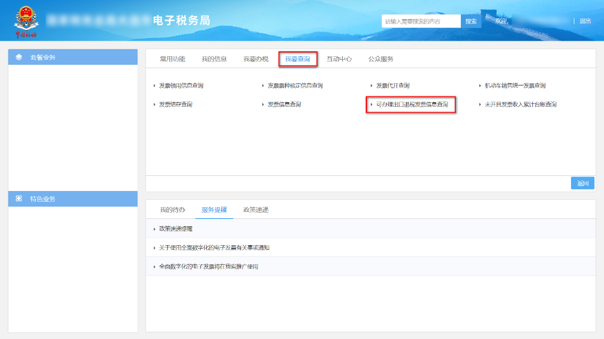The height and width of the screenshot is (339, 604).
Task: Click the 搜索 search button
Action: (x=471, y=21)
